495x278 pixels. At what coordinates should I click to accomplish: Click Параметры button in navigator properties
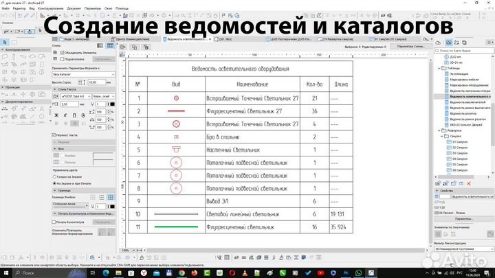click(x=464, y=219)
